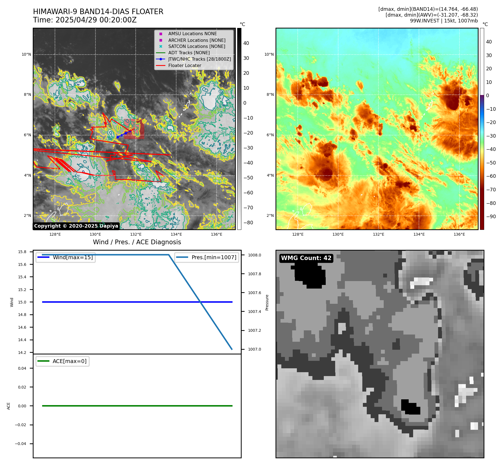Screen dimensions: 503x468
Task: Click the grayscale temperature colorbar of the left map
Action: (239, 129)
